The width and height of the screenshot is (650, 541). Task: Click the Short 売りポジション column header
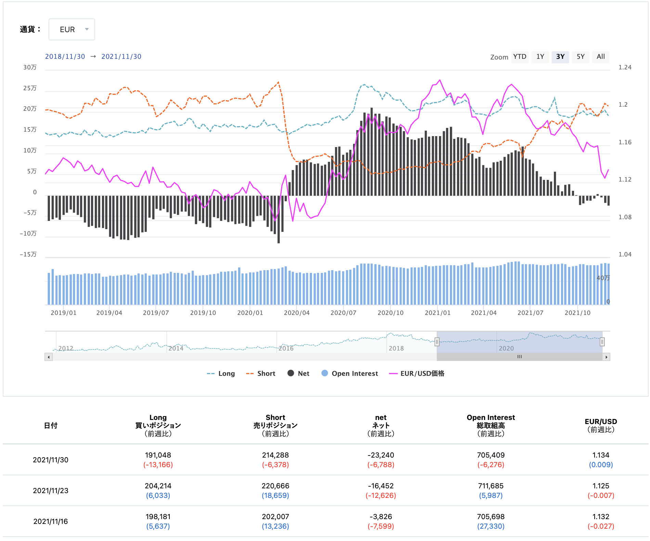click(x=275, y=425)
